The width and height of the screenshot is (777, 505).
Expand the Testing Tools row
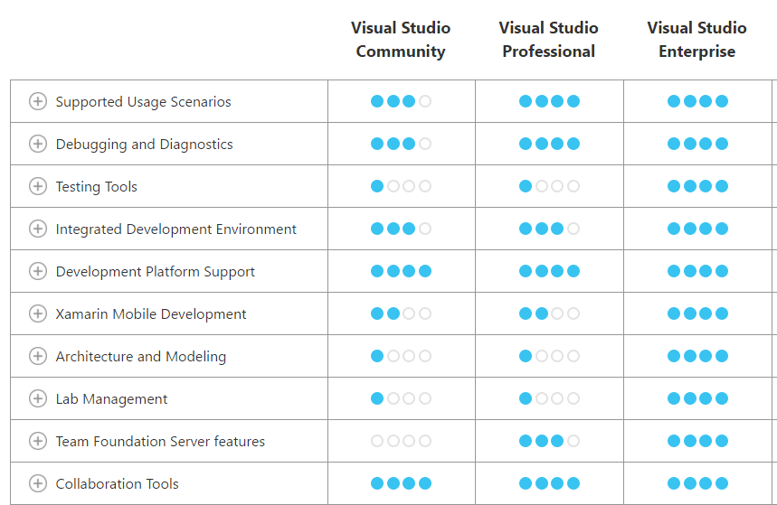[38, 186]
